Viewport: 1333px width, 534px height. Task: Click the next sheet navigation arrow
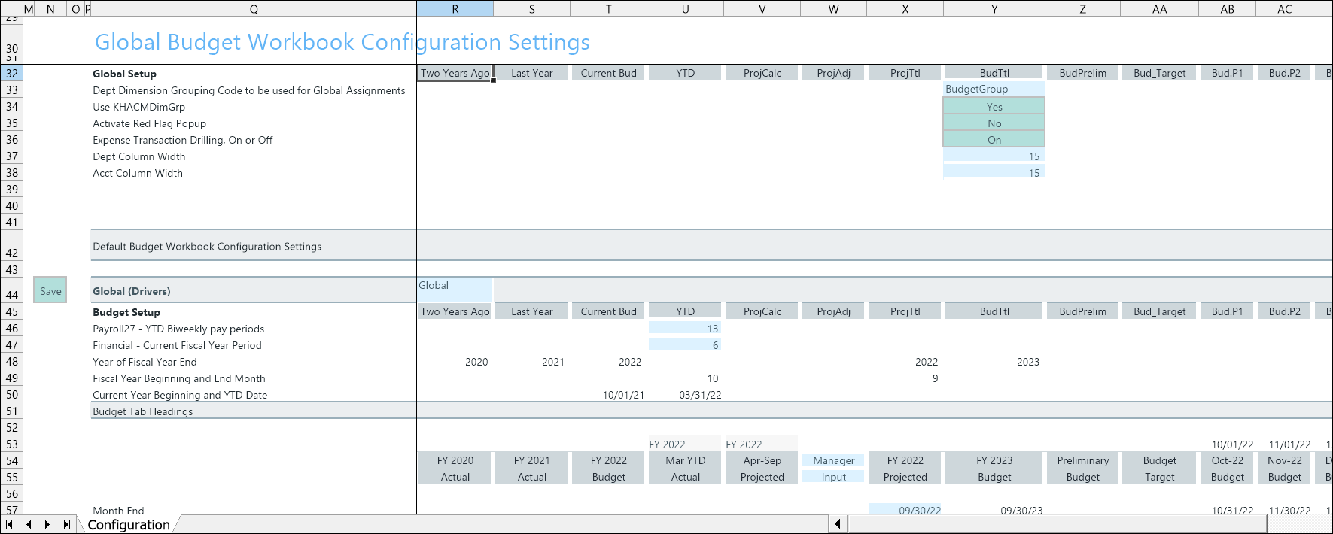(x=47, y=524)
